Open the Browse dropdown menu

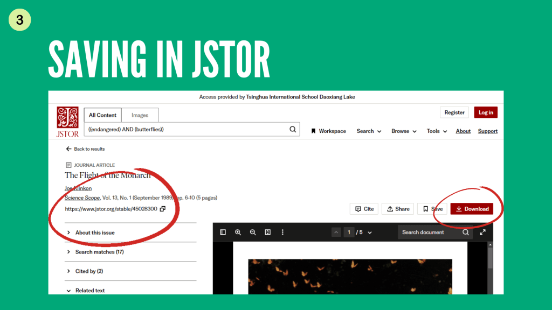pyautogui.click(x=404, y=131)
